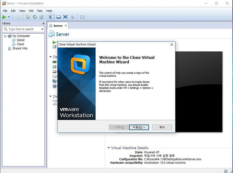Open the File menu
Viewport: 233px width, 173px height.
[x=5, y=11]
